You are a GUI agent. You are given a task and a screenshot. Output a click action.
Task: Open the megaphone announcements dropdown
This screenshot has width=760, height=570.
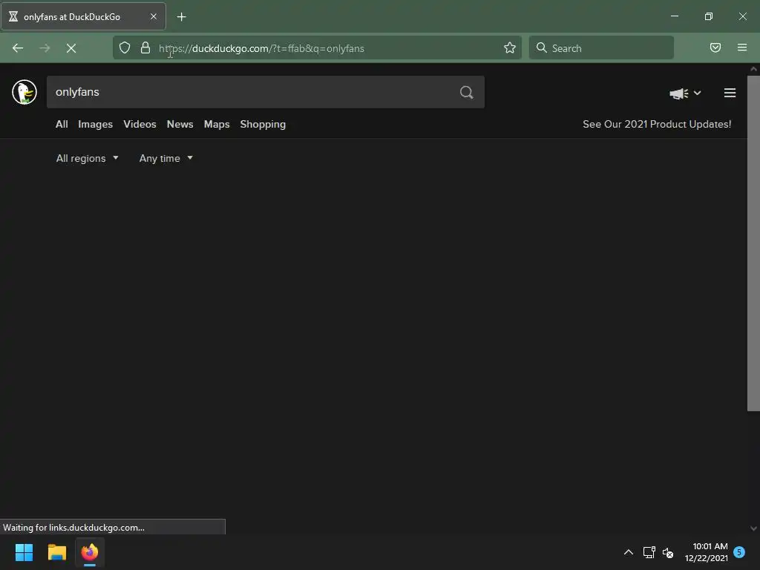tap(685, 93)
